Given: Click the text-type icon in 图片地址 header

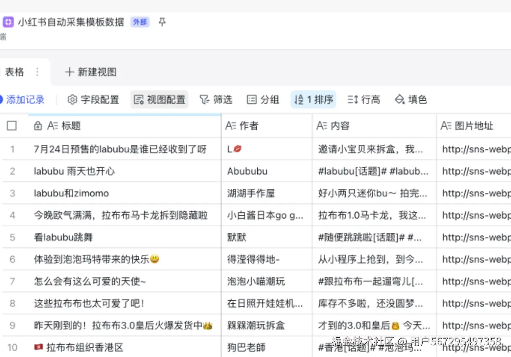Looking at the screenshot, I should click(x=446, y=125).
